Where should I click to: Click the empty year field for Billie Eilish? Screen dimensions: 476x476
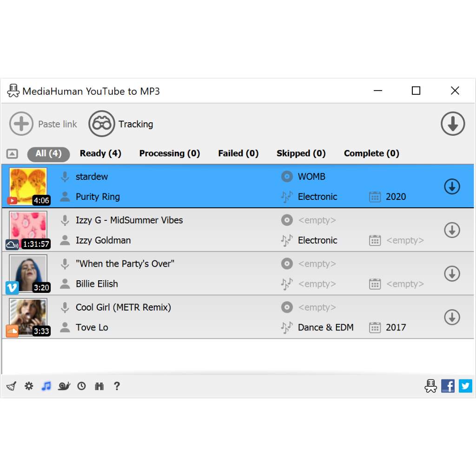[405, 284]
